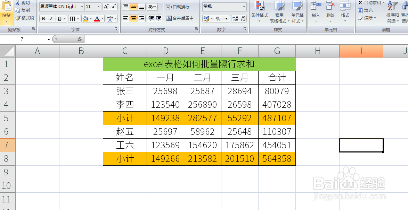Image resolution: width=408 pixels, height=210 pixels.
Task: Open font color dropdown arrow
Action: click(103, 18)
